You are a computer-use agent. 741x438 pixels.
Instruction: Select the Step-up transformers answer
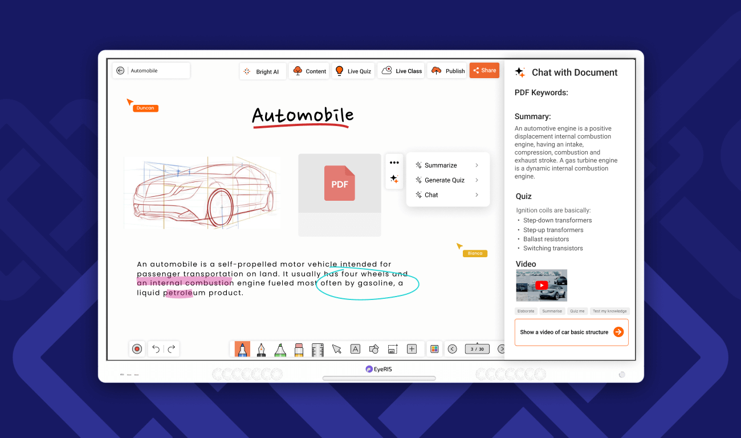553,230
